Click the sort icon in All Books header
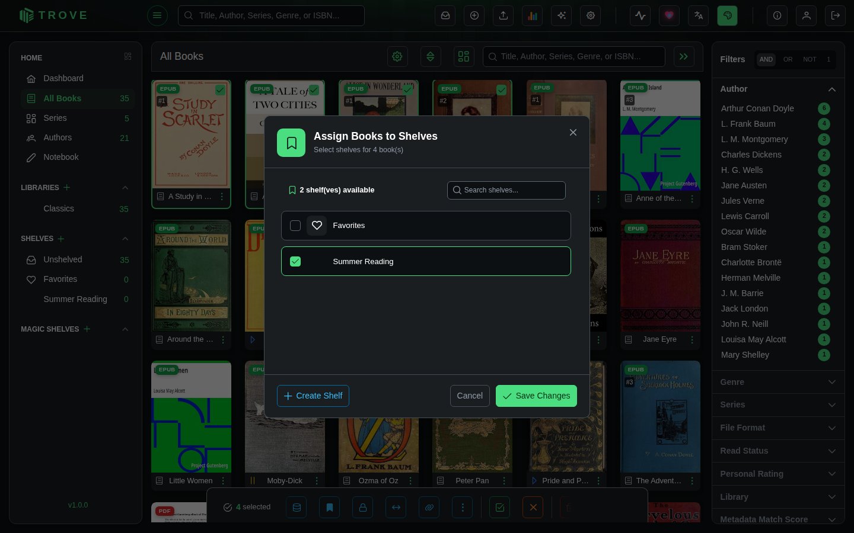854x533 pixels. point(431,56)
